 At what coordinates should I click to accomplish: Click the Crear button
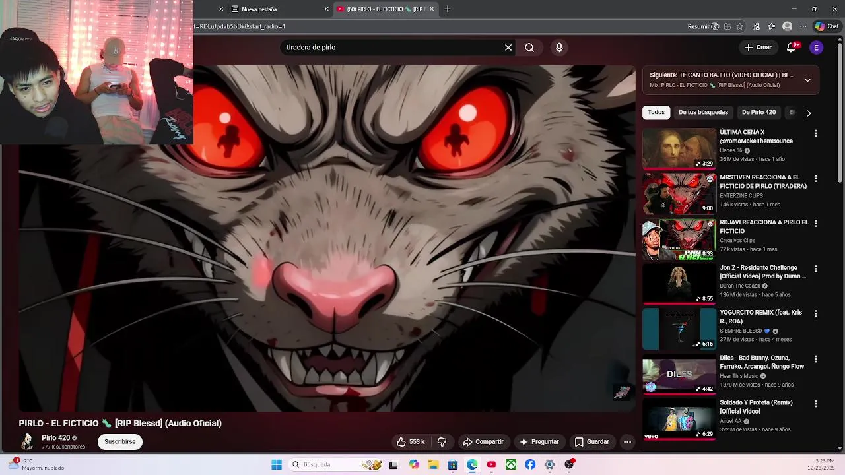point(758,47)
